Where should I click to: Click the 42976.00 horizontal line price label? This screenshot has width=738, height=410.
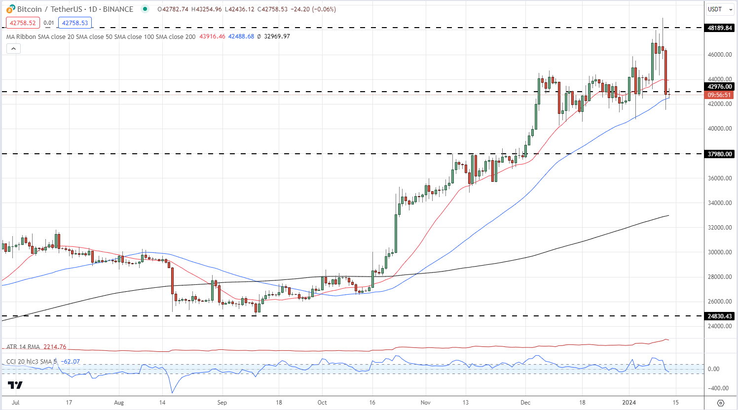[x=720, y=87]
